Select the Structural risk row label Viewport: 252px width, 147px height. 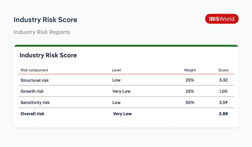(35, 80)
